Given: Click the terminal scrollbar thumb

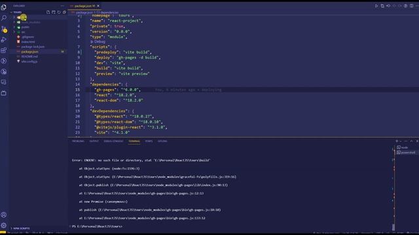Looking at the screenshot, I should point(393,227).
